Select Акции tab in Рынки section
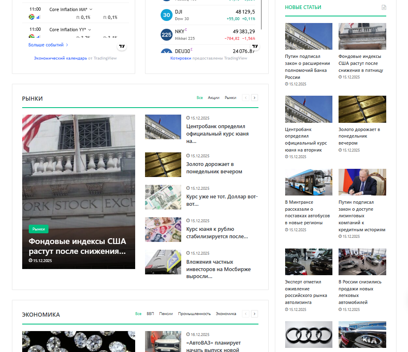 tap(214, 98)
